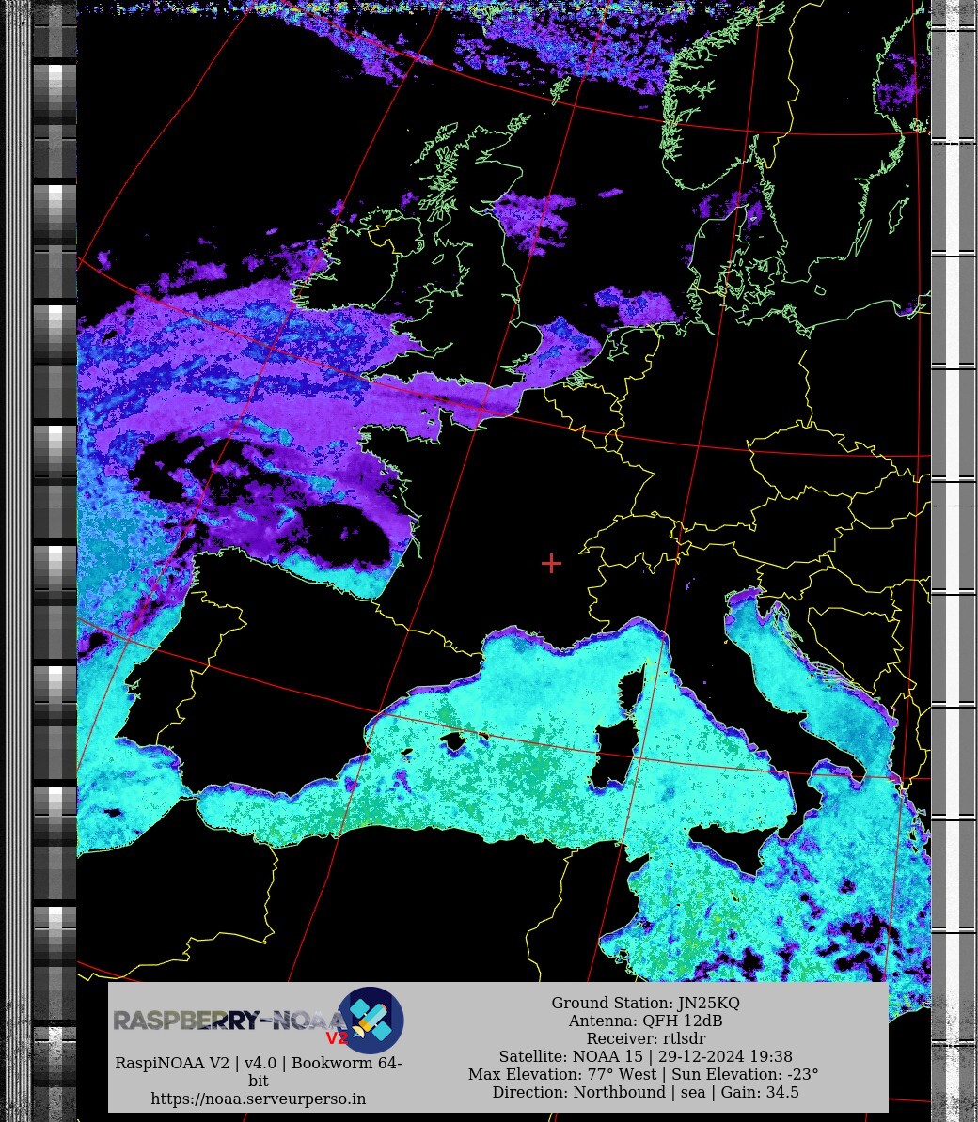The image size is (978, 1122).
Task: Click the red V2 badge on the logo
Action: [337, 1038]
